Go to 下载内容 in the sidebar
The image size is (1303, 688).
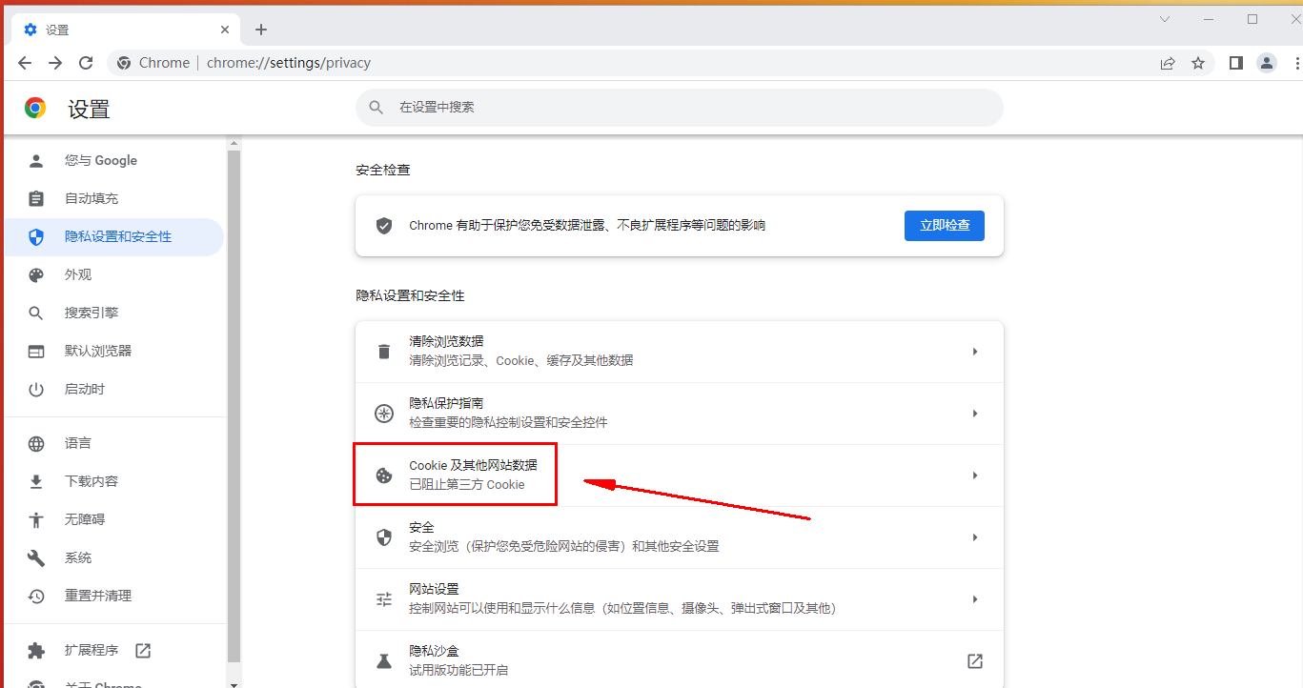pyautogui.click(x=91, y=481)
